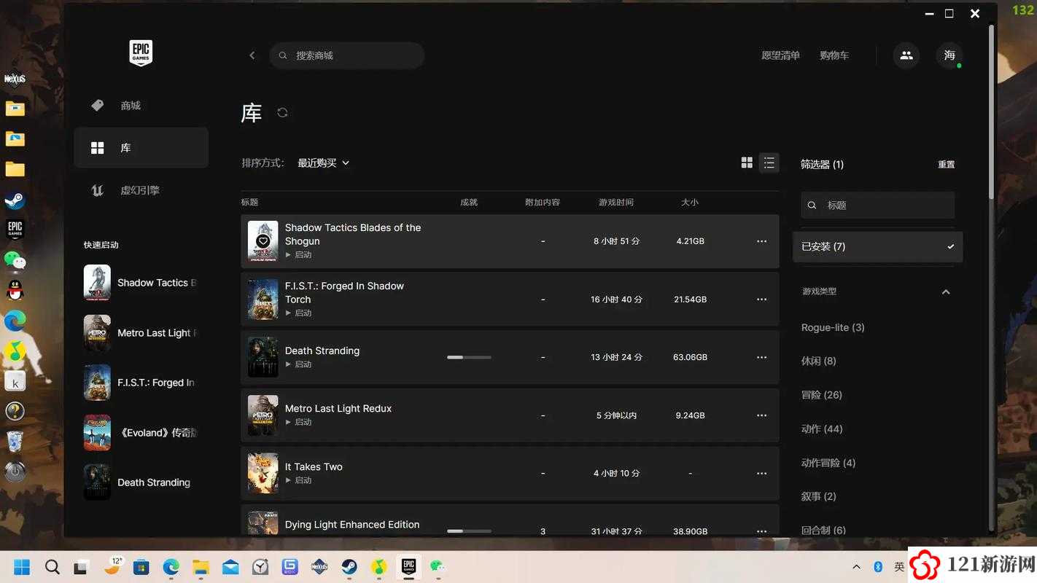Click the Epic Games logo
This screenshot has height=583, width=1037.
point(141,53)
